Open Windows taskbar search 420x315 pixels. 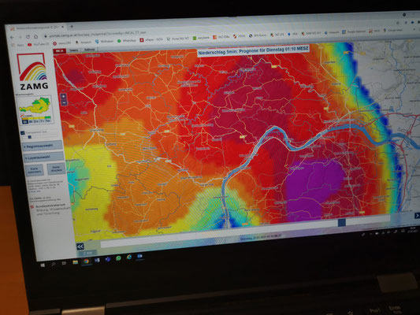tap(54, 264)
